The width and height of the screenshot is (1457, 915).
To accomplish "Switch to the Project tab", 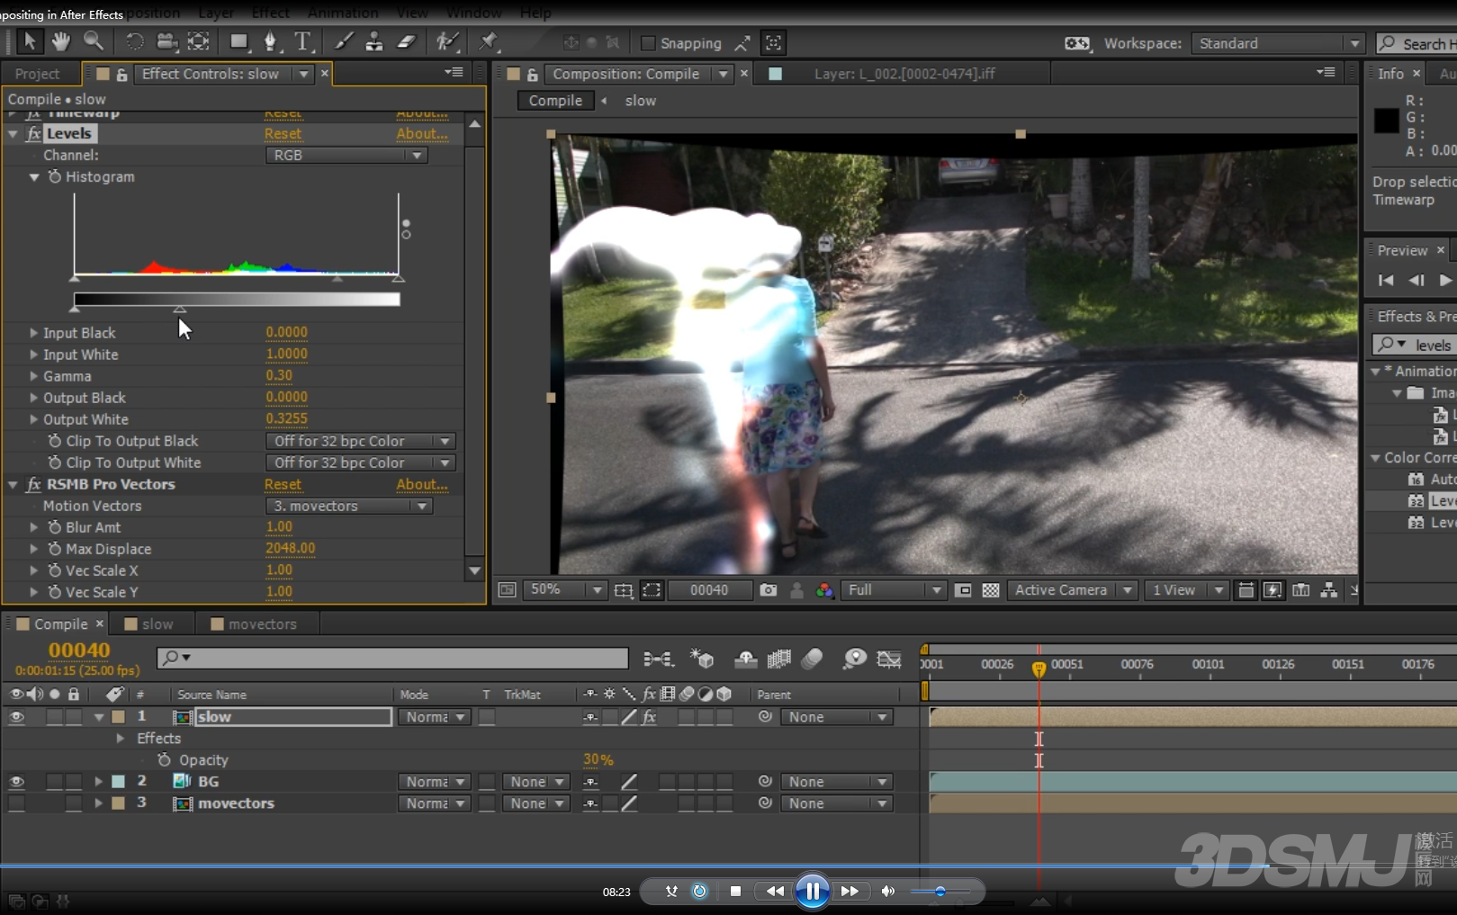I will point(37,74).
